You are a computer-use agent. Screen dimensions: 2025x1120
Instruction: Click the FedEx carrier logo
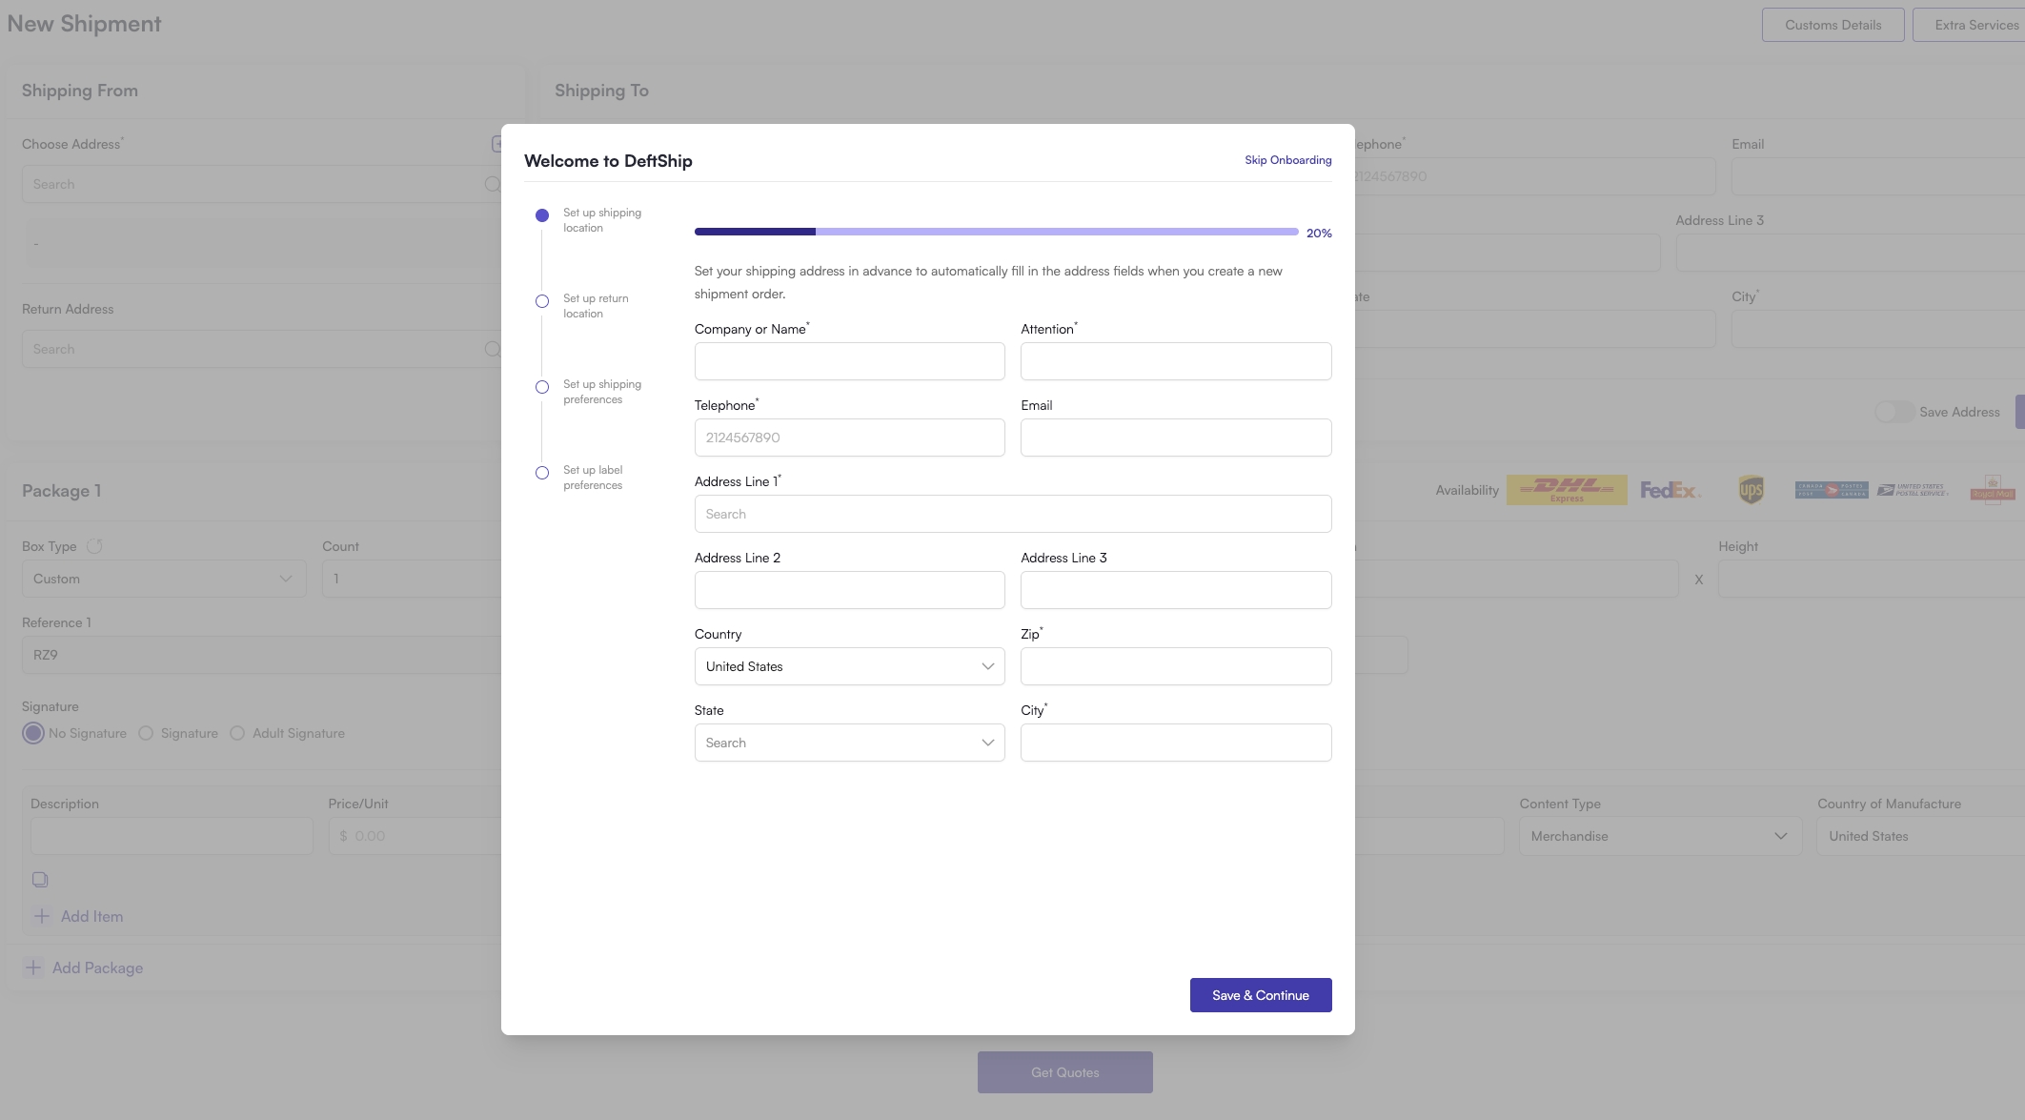click(x=1670, y=490)
